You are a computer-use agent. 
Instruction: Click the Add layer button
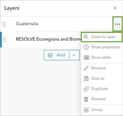pyautogui.click(x=56, y=55)
